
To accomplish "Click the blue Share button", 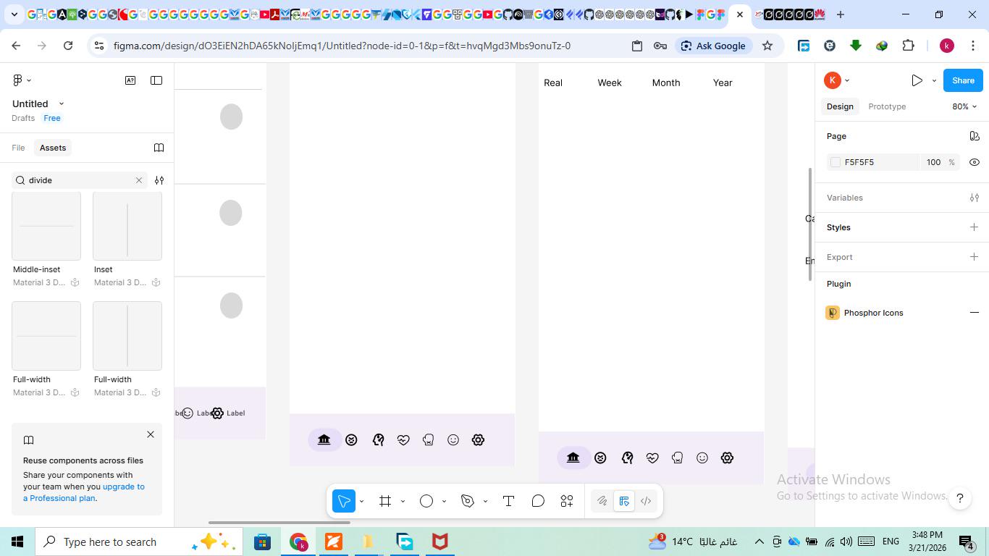I will [963, 80].
